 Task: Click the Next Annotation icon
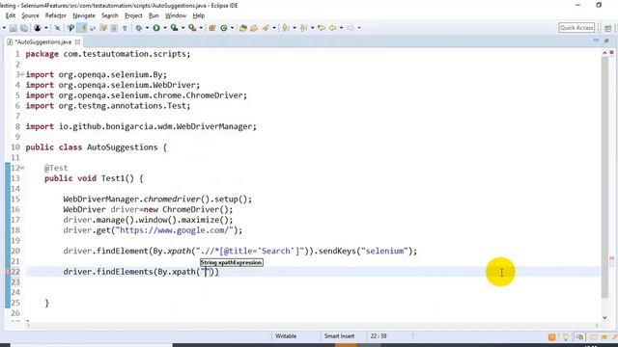286,28
